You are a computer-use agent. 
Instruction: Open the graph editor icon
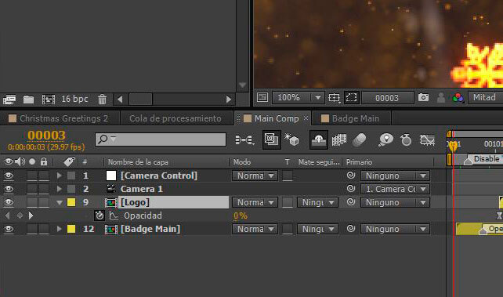click(427, 139)
